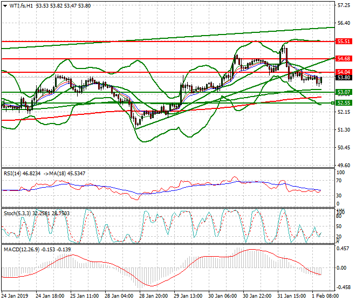Screen dimensions: 356x302
Task: Open the chart menu triangle beside WTI.fs,H1
Action: coord(5,6)
